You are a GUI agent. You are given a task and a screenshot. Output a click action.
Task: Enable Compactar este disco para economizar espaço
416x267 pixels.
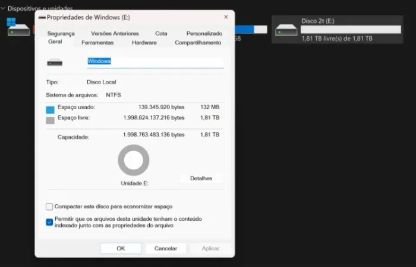[x=49, y=206]
